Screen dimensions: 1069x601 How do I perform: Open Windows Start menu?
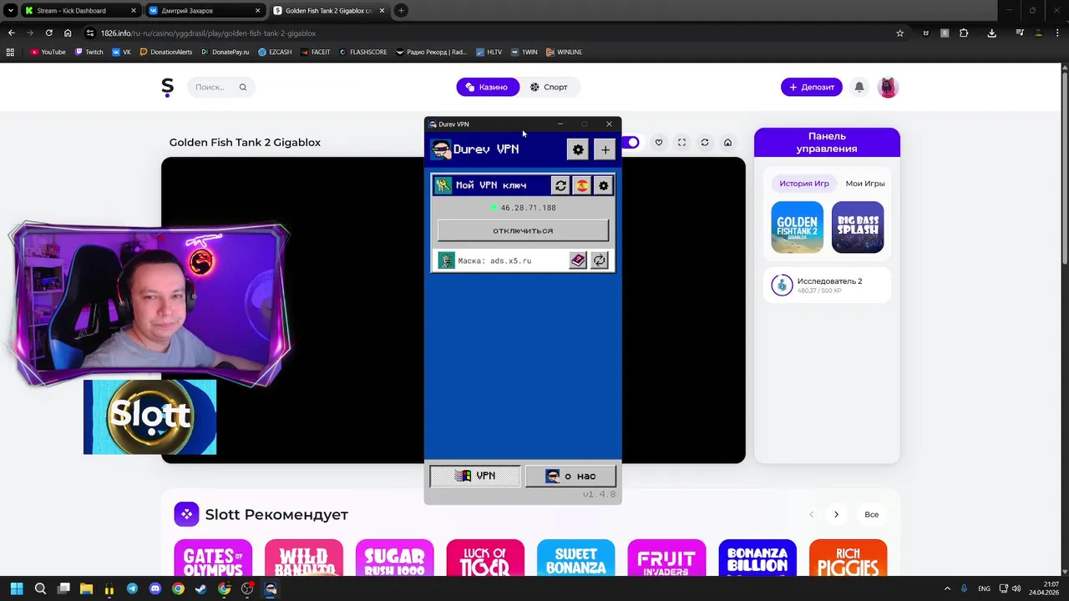17,588
